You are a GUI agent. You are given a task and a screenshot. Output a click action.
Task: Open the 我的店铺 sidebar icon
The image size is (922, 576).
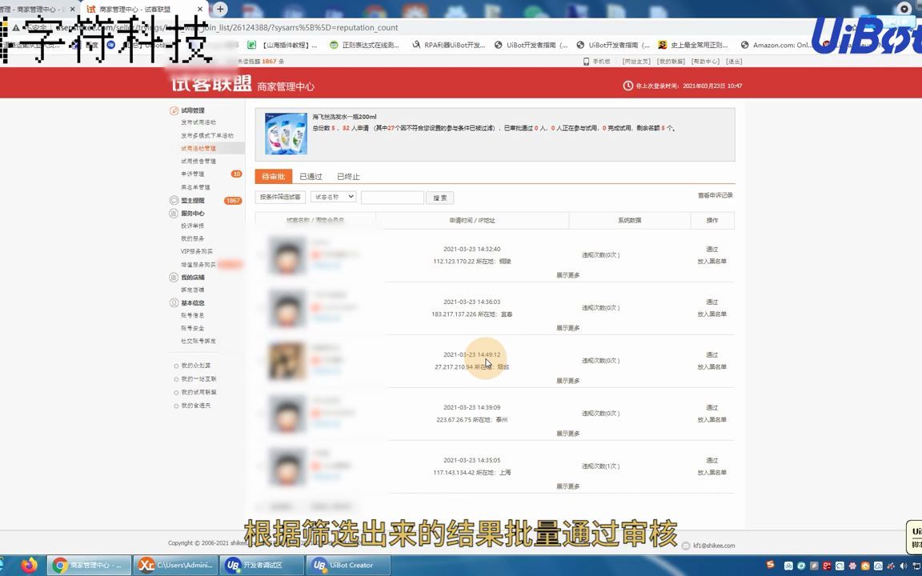[x=174, y=277]
